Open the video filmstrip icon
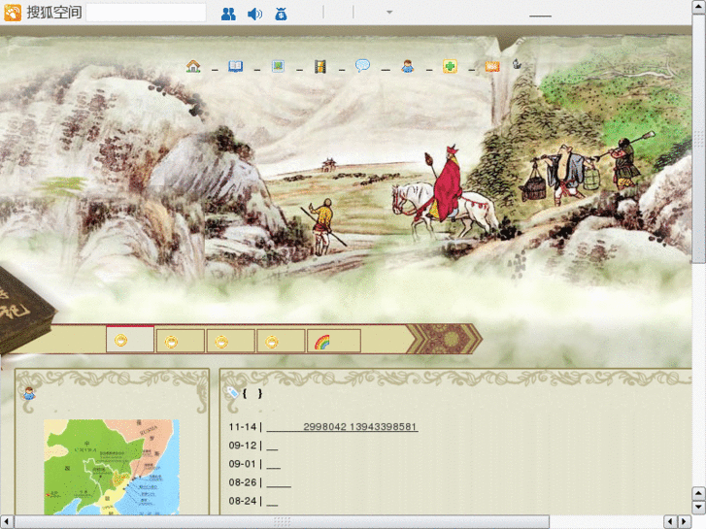 point(319,66)
